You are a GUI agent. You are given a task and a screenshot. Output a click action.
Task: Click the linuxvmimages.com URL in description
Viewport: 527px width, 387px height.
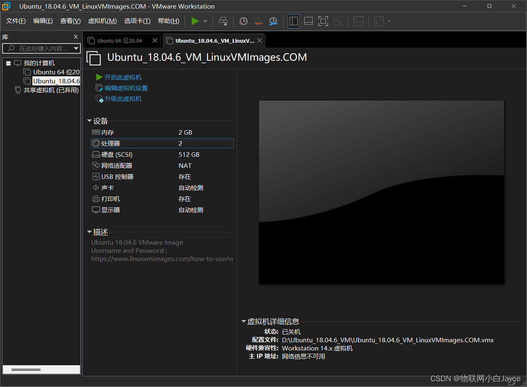pos(162,259)
